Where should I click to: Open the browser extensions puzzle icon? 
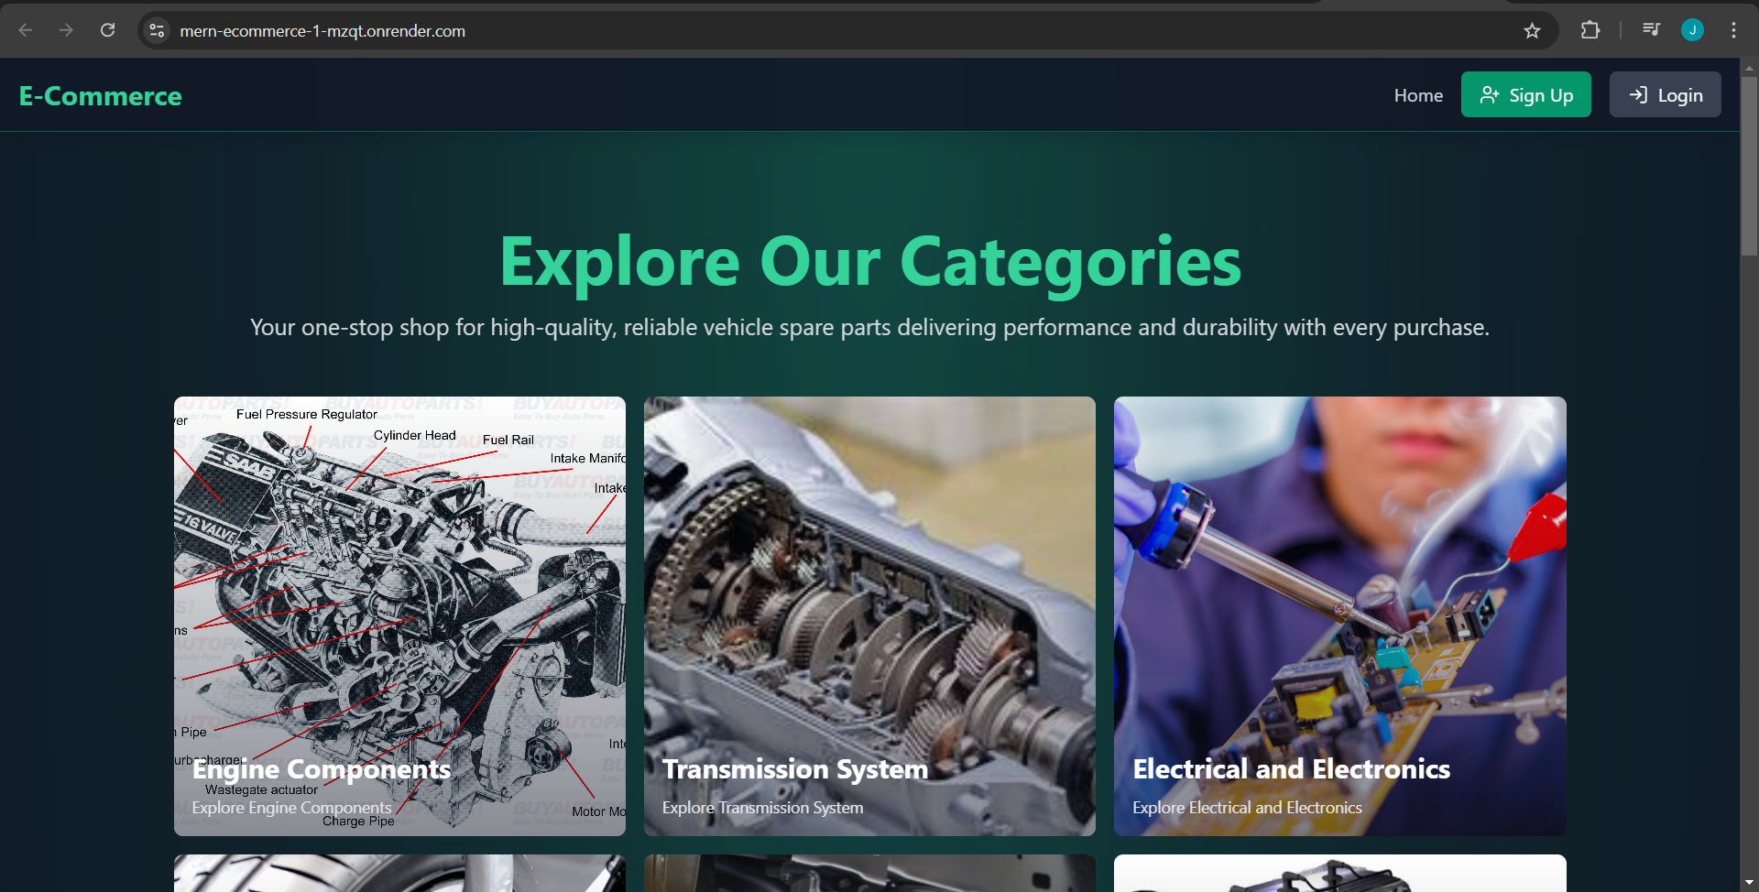pyautogui.click(x=1590, y=30)
